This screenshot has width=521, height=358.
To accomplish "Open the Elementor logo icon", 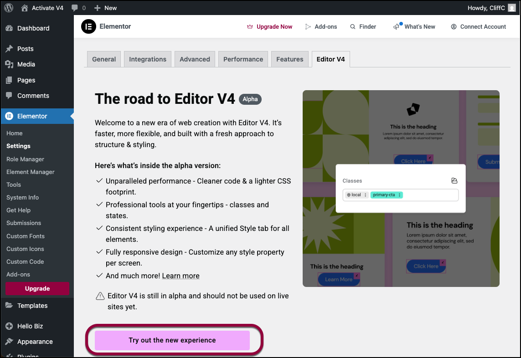I will [88, 26].
